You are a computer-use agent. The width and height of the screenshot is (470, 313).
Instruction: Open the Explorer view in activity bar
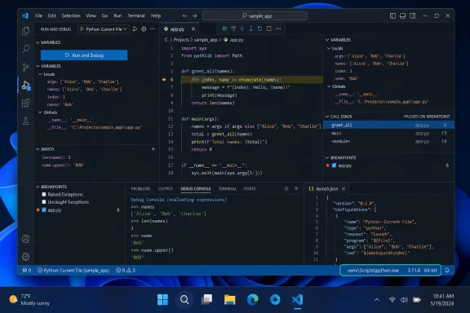pyautogui.click(x=26, y=30)
